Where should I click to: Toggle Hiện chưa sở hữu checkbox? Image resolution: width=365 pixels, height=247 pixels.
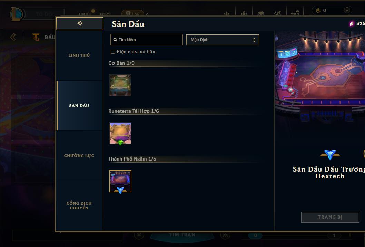(113, 52)
